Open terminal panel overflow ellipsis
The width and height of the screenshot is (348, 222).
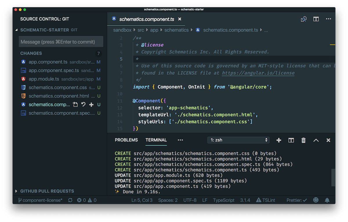point(180,140)
